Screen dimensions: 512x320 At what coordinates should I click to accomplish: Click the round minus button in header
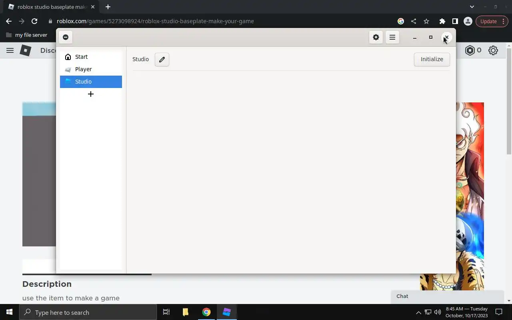click(66, 37)
